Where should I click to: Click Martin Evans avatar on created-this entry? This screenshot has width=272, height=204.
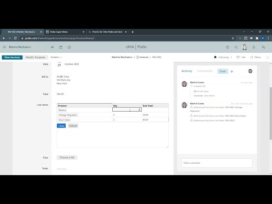coord(184,84)
